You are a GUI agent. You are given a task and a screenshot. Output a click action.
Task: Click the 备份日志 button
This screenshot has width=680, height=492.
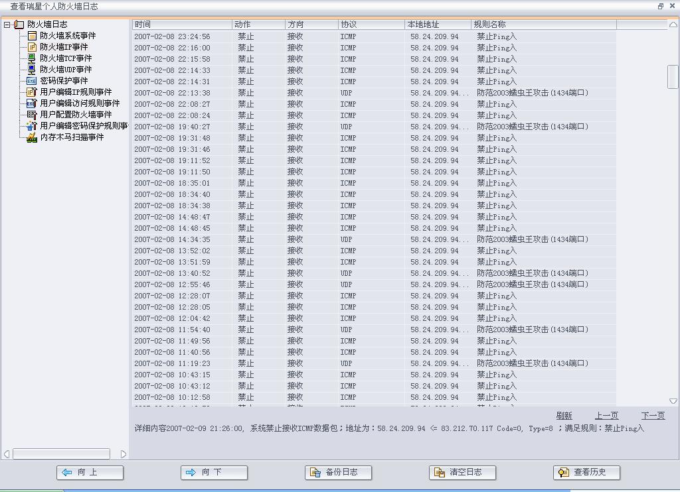[338, 473]
